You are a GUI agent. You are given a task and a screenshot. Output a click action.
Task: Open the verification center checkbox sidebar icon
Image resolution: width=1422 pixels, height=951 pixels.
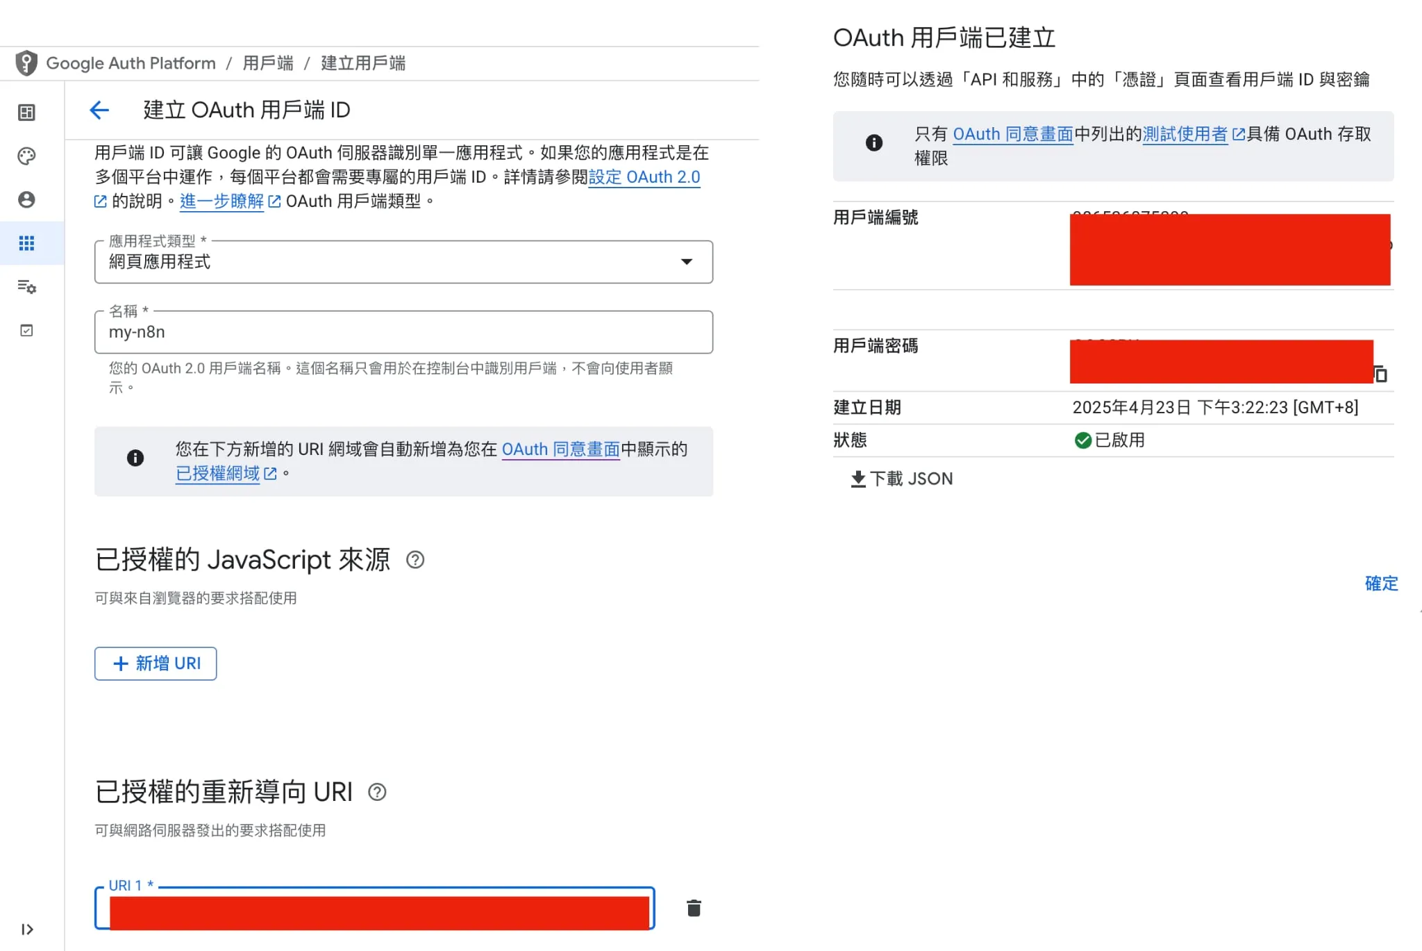pos(26,331)
